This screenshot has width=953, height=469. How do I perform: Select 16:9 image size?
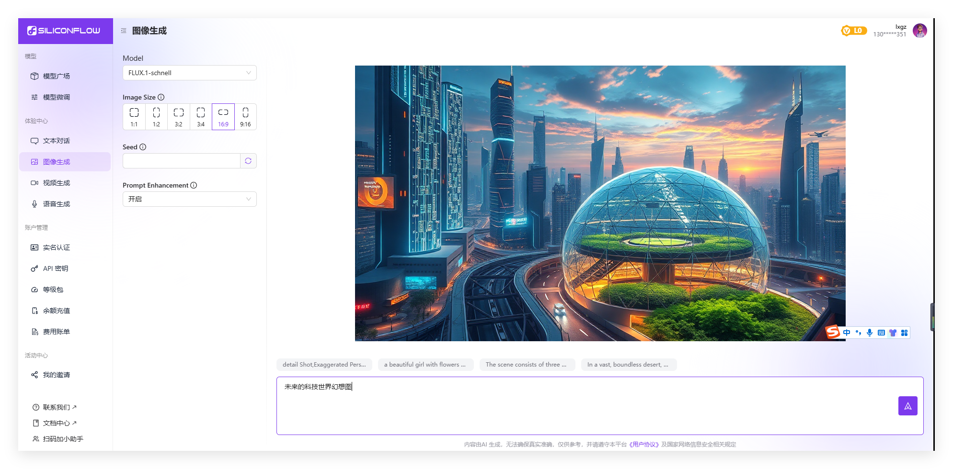pyautogui.click(x=223, y=117)
